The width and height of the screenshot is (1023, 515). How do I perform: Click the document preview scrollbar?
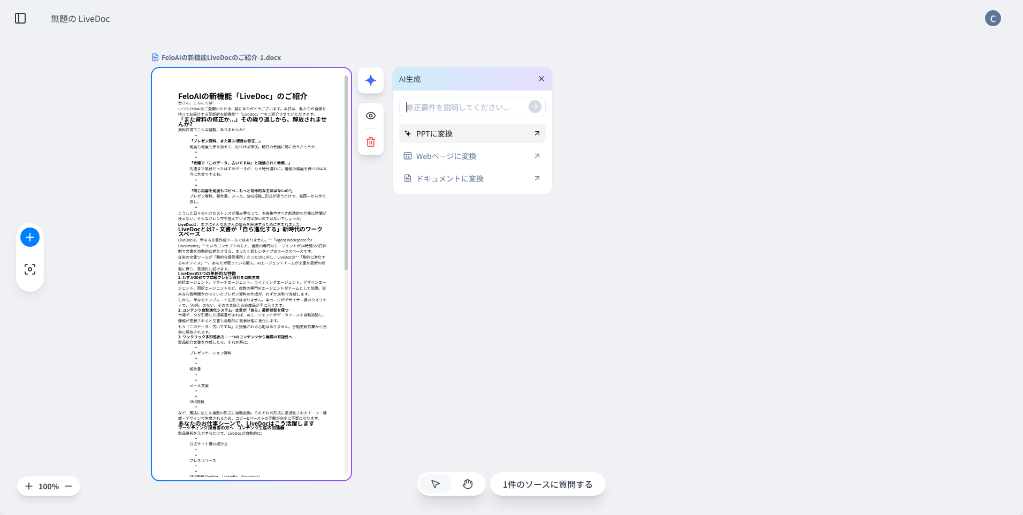coord(346,172)
